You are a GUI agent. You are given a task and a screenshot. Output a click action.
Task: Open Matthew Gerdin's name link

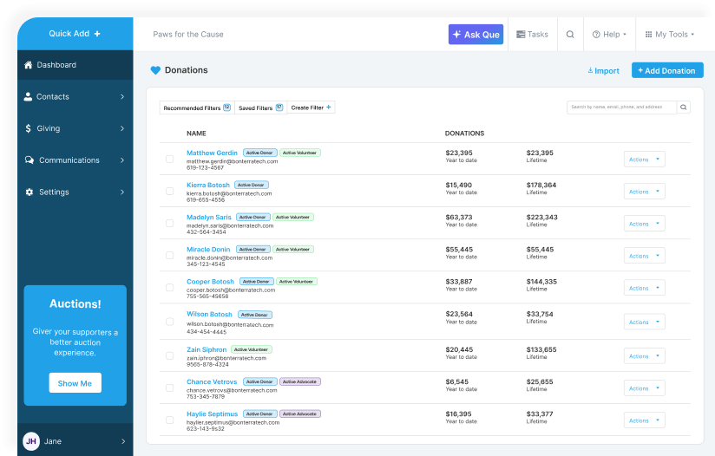click(x=212, y=153)
